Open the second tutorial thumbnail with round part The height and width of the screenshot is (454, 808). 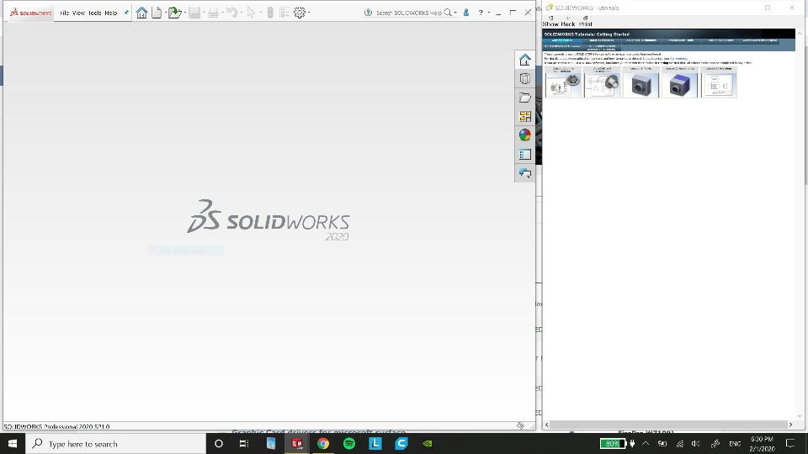click(x=602, y=82)
